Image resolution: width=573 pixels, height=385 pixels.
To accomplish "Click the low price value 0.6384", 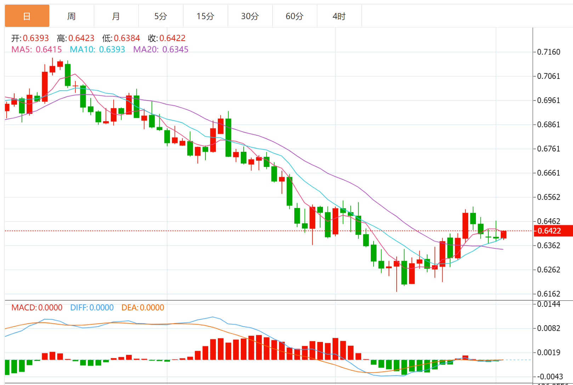I will click(x=127, y=38).
